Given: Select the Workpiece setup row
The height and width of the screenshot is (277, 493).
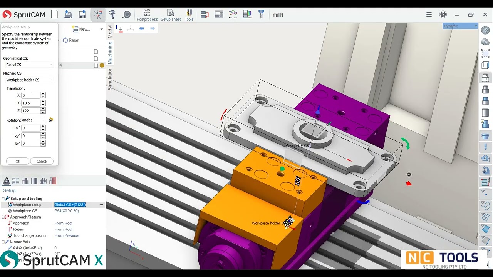Looking at the screenshot, I should (x=53, y=205).
